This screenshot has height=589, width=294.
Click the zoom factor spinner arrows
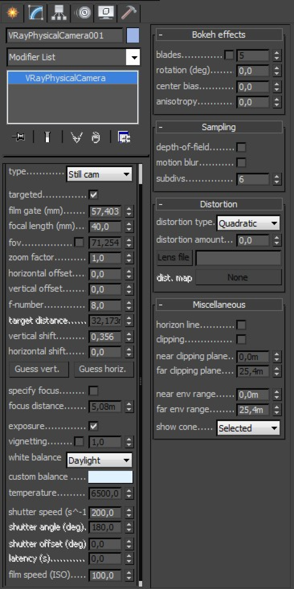129,258
